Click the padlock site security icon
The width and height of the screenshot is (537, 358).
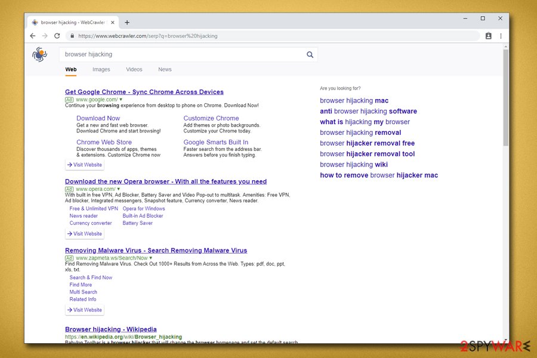(x=72, y=36)
